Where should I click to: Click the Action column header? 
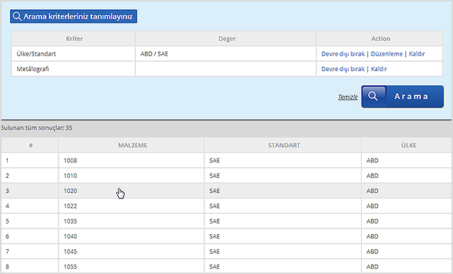380,38
